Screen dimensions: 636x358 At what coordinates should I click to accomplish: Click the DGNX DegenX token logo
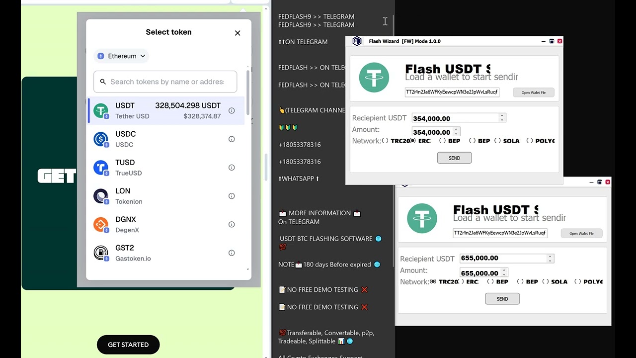pyautogui.click(x=101, y=224)
